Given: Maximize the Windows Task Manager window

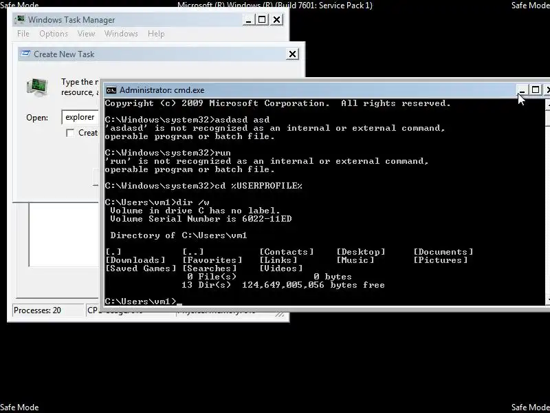Looking at the screenshot, I should point(262,20).
